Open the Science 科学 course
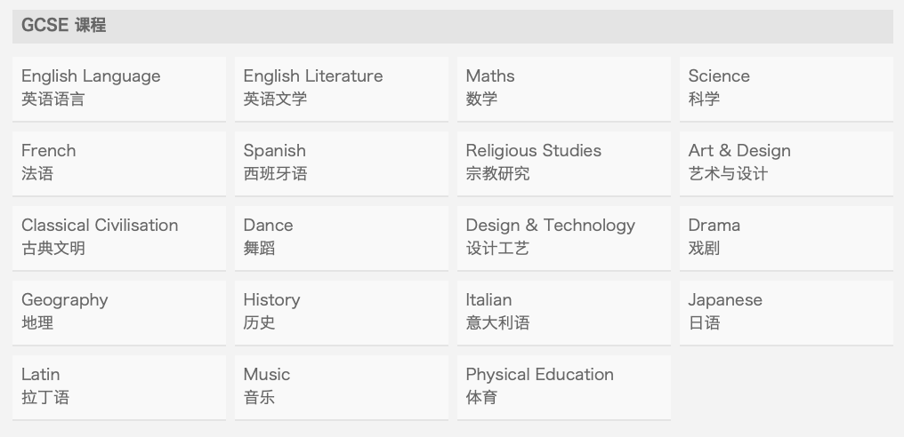The width and height of the screenshot is (904, 437). pyautogui.click(x=787, y=89)
